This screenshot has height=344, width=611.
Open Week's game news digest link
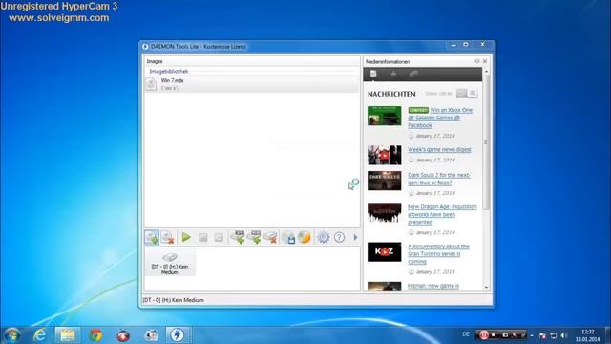(439, 149)
